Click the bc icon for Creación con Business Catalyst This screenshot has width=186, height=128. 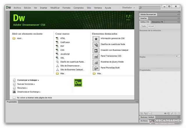pyautogui.click(x=96, y=51)
